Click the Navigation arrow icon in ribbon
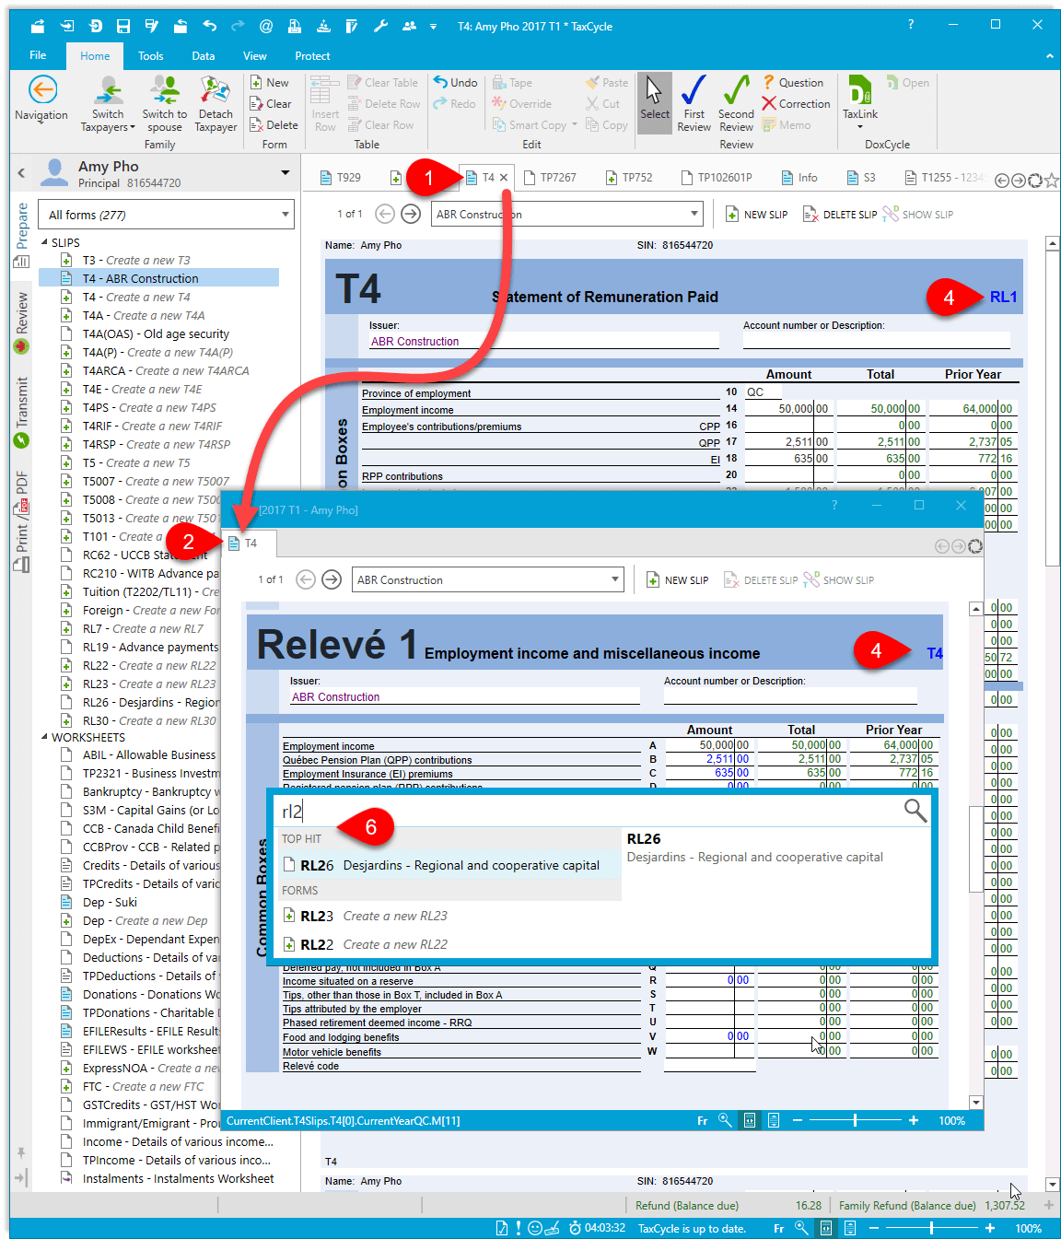Screen dimensions: 1061x1239 coord(42,91)
